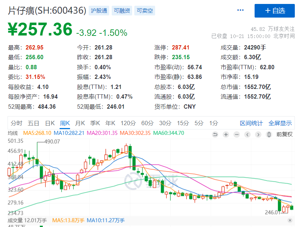
Task: Close the 成交量 volume indicator panel
Action: (290, 220)
